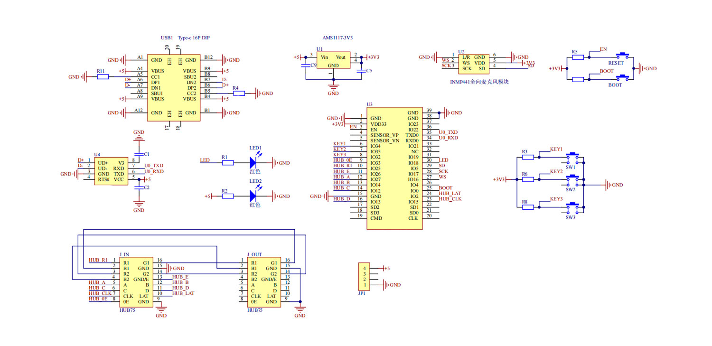712x346 pixels.
Task: Click the U4 USB-serial chip body
Action: [x=111, y=171]
